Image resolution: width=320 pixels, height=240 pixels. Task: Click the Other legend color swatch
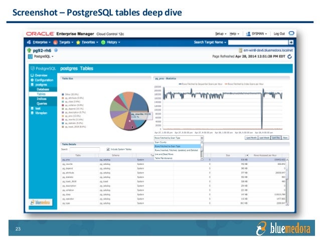pos(63,94)
